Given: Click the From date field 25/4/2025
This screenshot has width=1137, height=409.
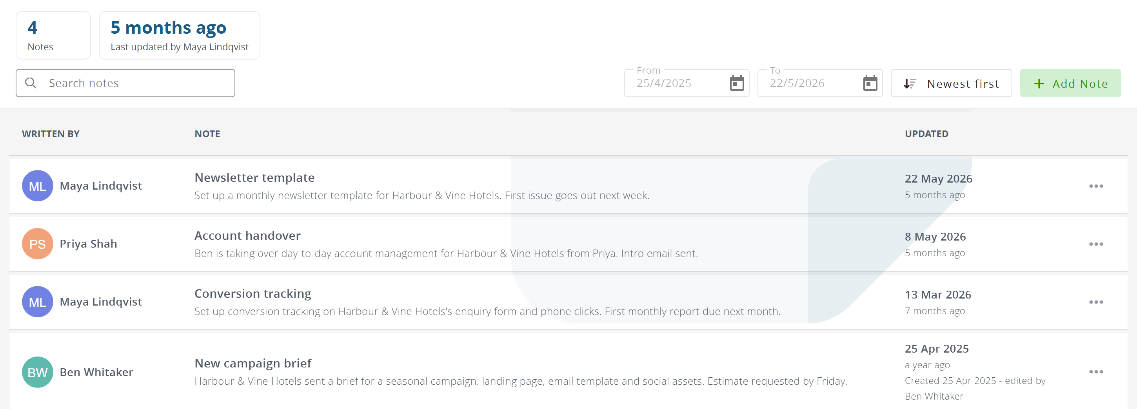Looking at the screenshot, I should [x=687, y=83].
